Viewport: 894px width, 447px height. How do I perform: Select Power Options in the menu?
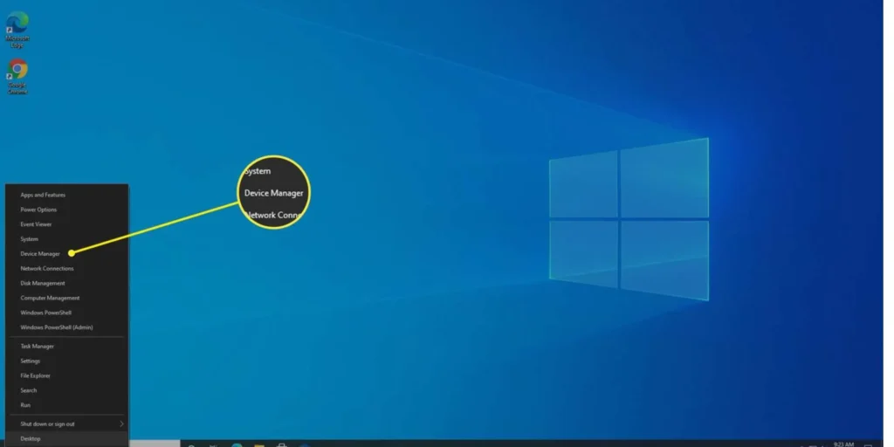pos(66,210)
